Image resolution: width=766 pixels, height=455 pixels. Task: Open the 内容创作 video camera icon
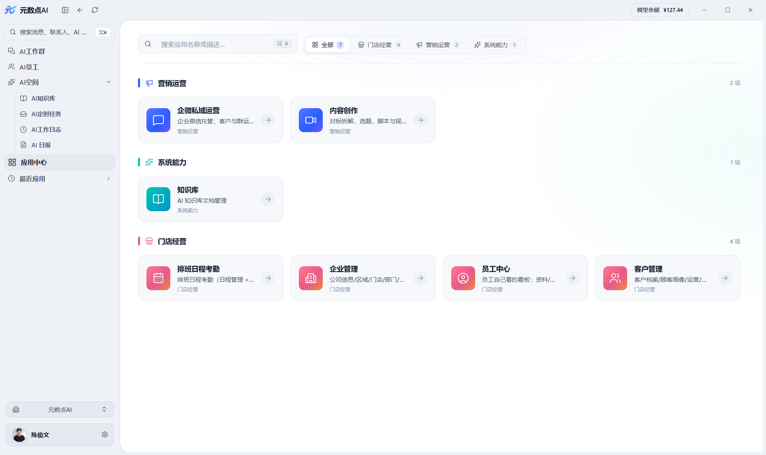[311, 120]
